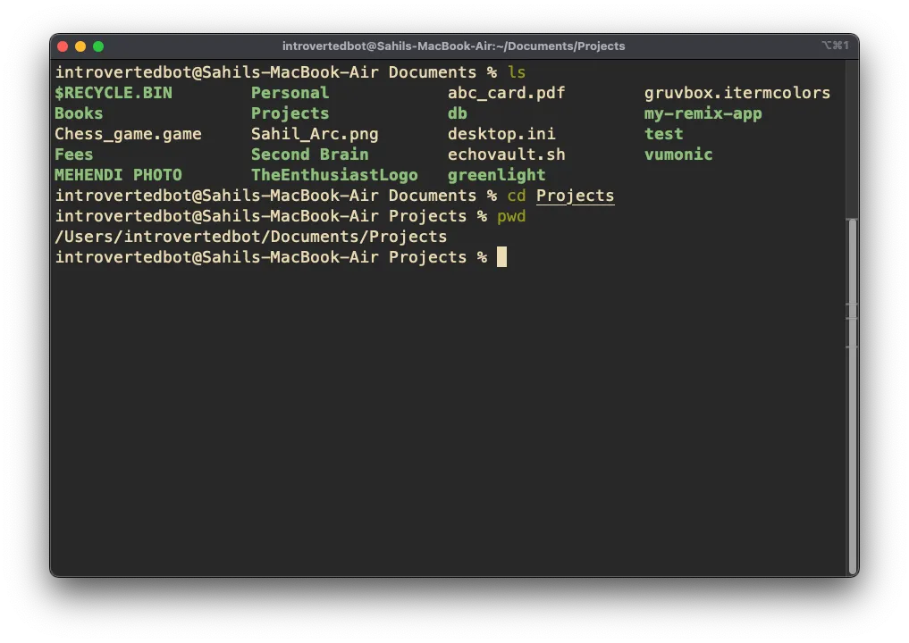Click the vertical scrollbar thumb
Screen dimensions: 909x643
pos(852,393)
